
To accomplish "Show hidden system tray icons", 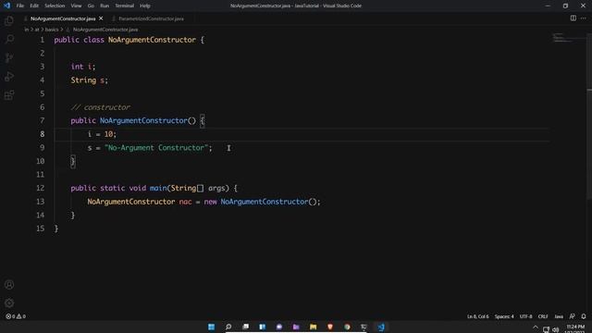I will coord(536,327).
